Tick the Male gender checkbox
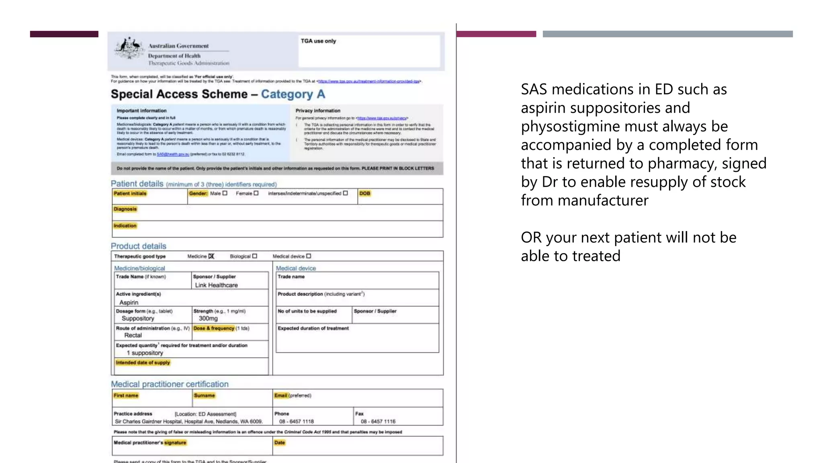 coord(225,193)
